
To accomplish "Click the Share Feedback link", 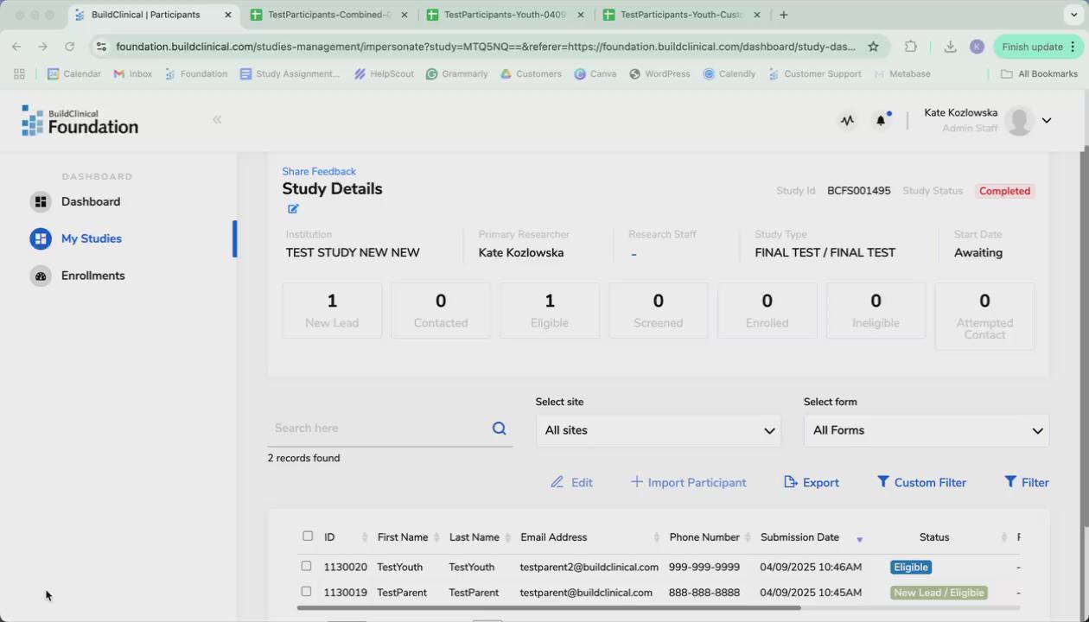I will pos(319,172).
